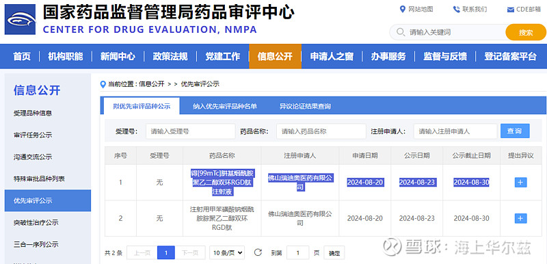
Task: Click 下一页 next page button
Action: (x=190, y=253)
